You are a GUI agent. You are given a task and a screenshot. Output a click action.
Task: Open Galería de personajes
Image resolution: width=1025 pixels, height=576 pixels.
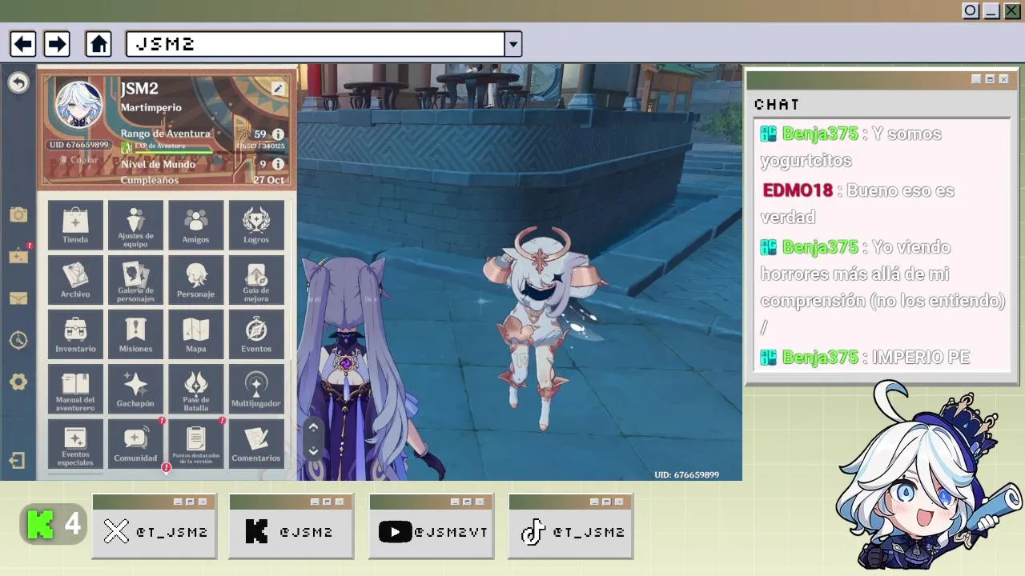135,279
